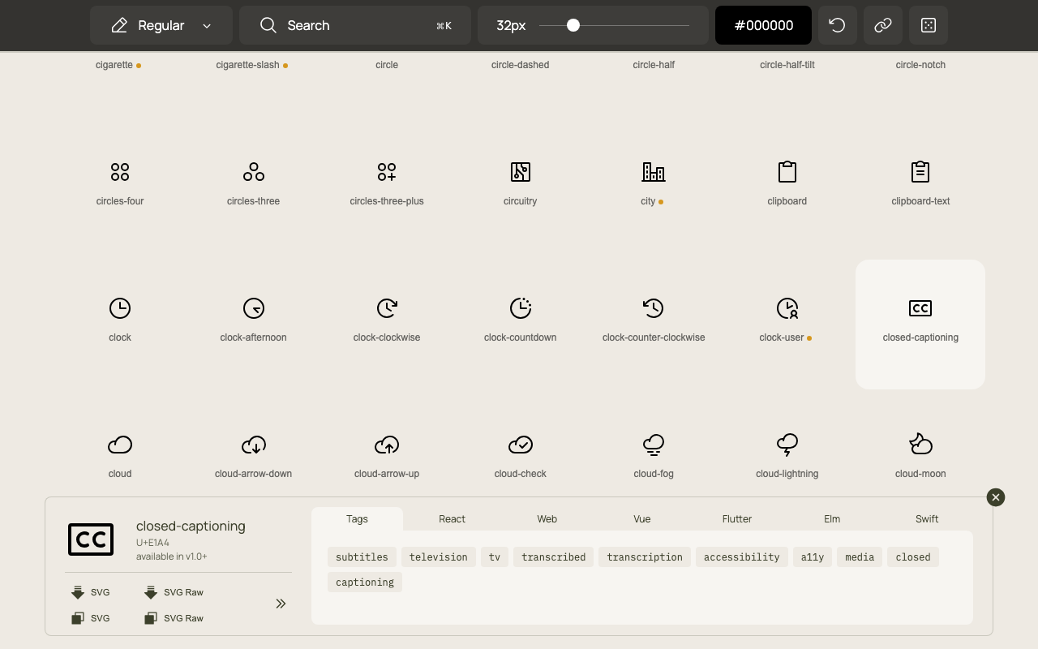This screenshot has height=649, width=1038.
Task: Switch to the Tags tab
Action: point(357,519)
